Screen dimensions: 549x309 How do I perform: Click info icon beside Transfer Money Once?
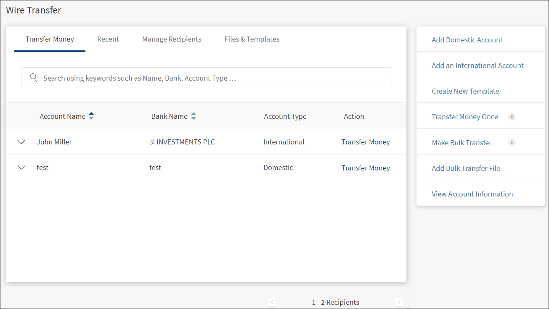pyautogui.click(x=512, y=117)
